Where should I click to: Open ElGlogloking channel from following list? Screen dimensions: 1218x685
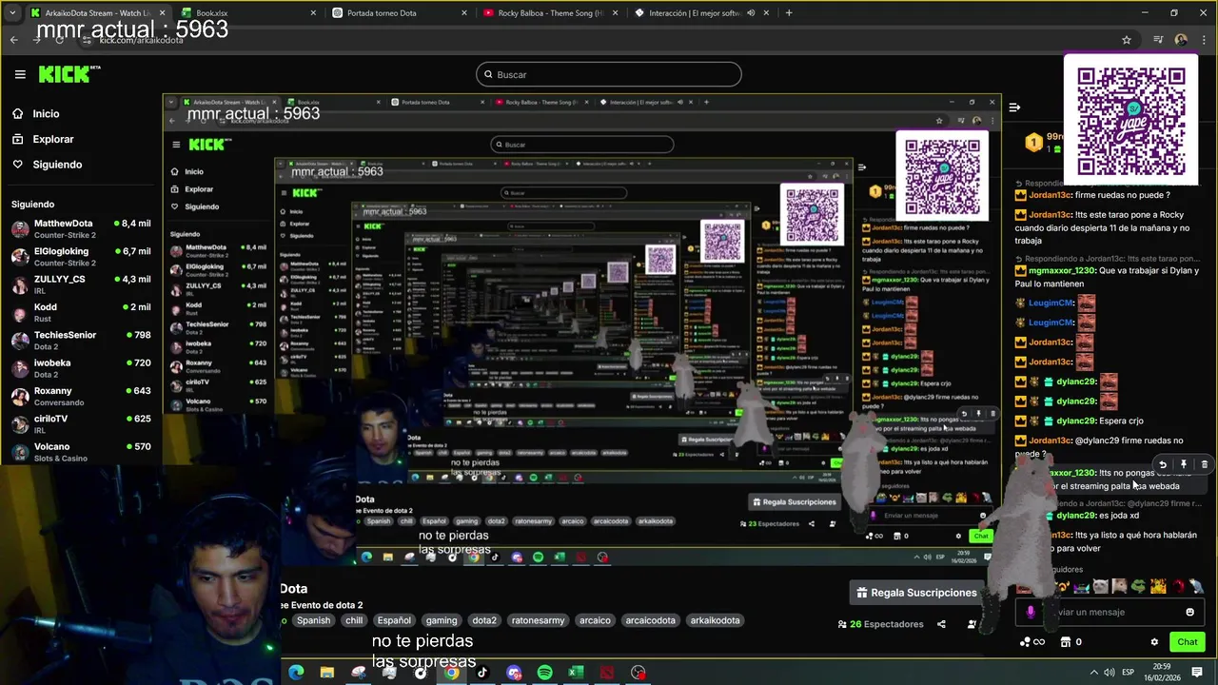tap(81, 257)
